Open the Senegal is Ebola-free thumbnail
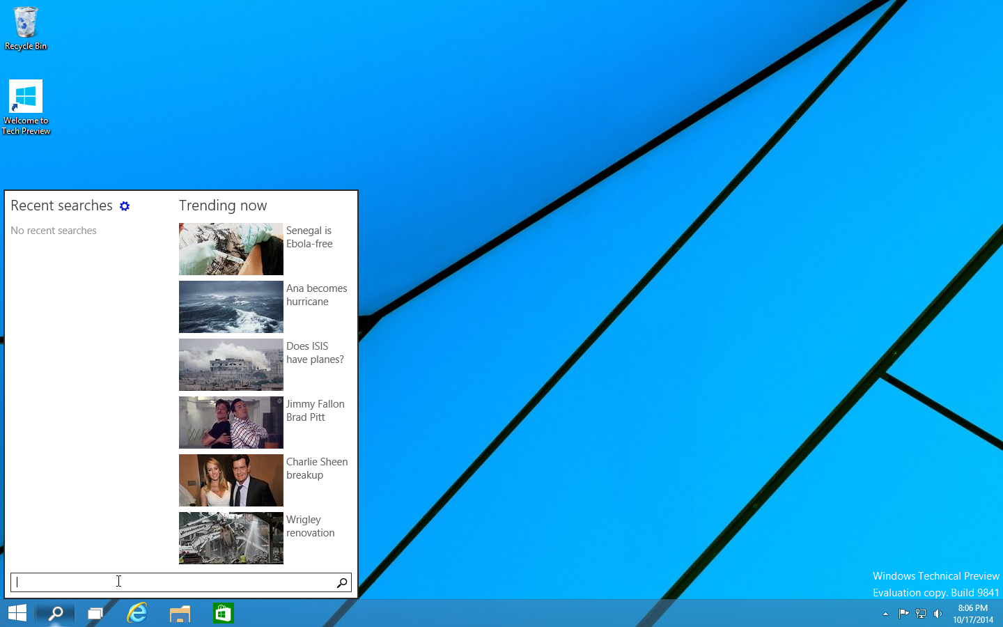Image resolution: width=1003 pixels, height=627 pixels. tap(231, 249)
